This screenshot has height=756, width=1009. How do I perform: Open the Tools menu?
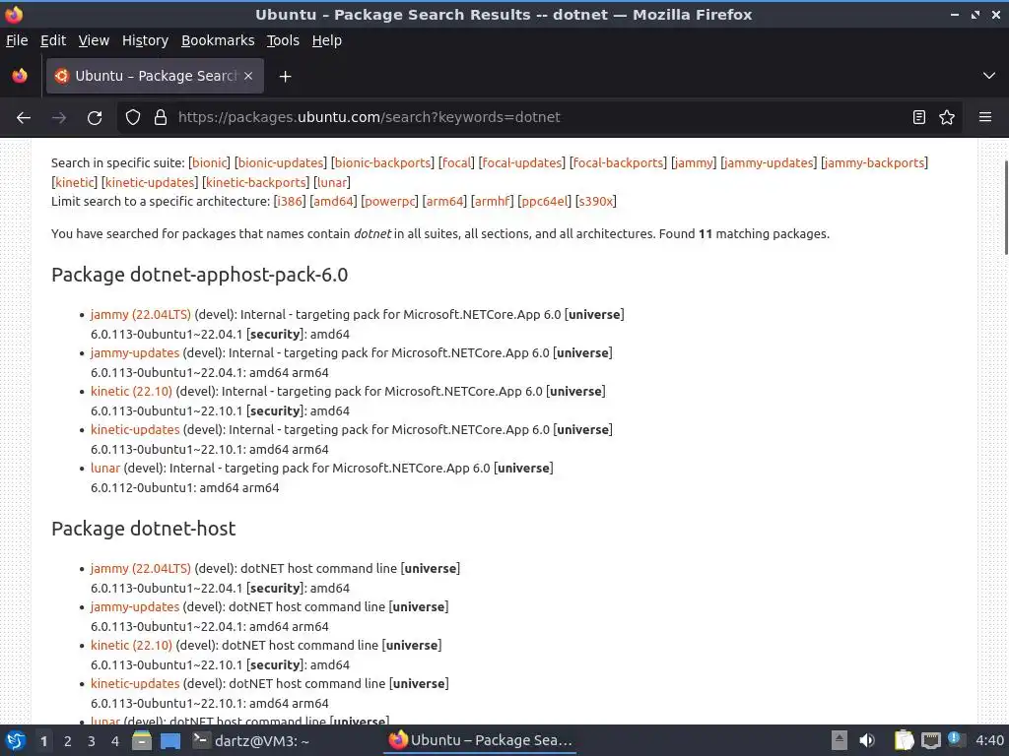[x=283, y=40]
